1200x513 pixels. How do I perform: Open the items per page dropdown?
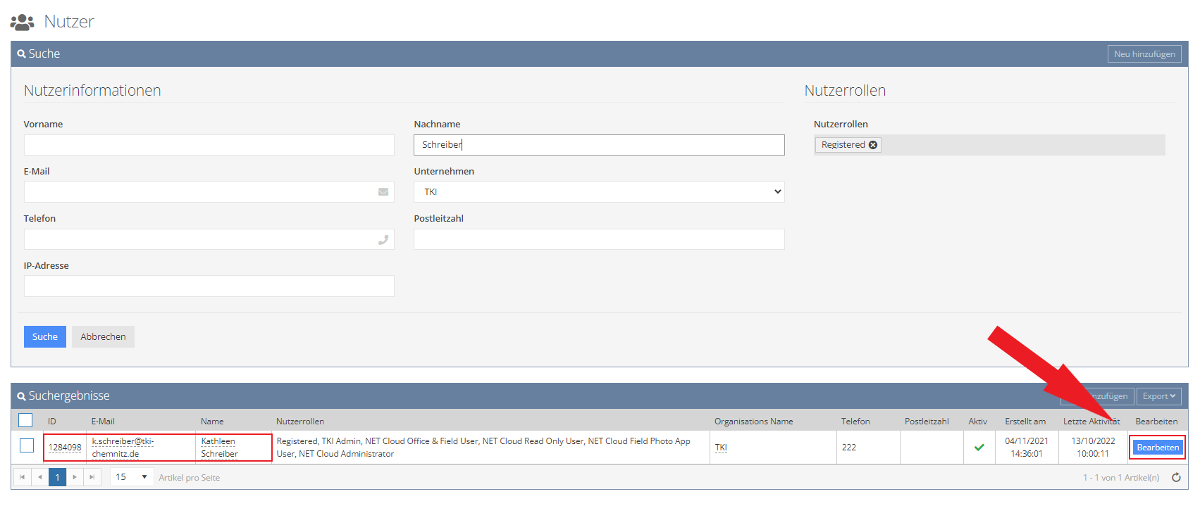pyautogui.click(x=132, y=477)
